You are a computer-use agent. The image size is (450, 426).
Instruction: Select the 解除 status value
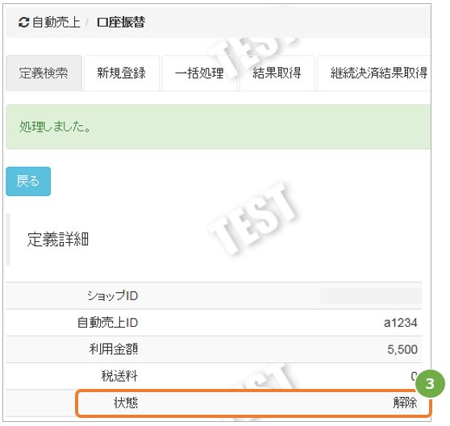405,403
